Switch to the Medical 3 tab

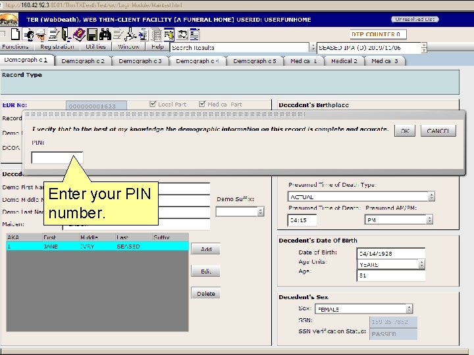pos(384,61)
